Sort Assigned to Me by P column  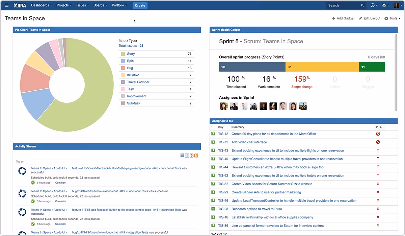379,127
